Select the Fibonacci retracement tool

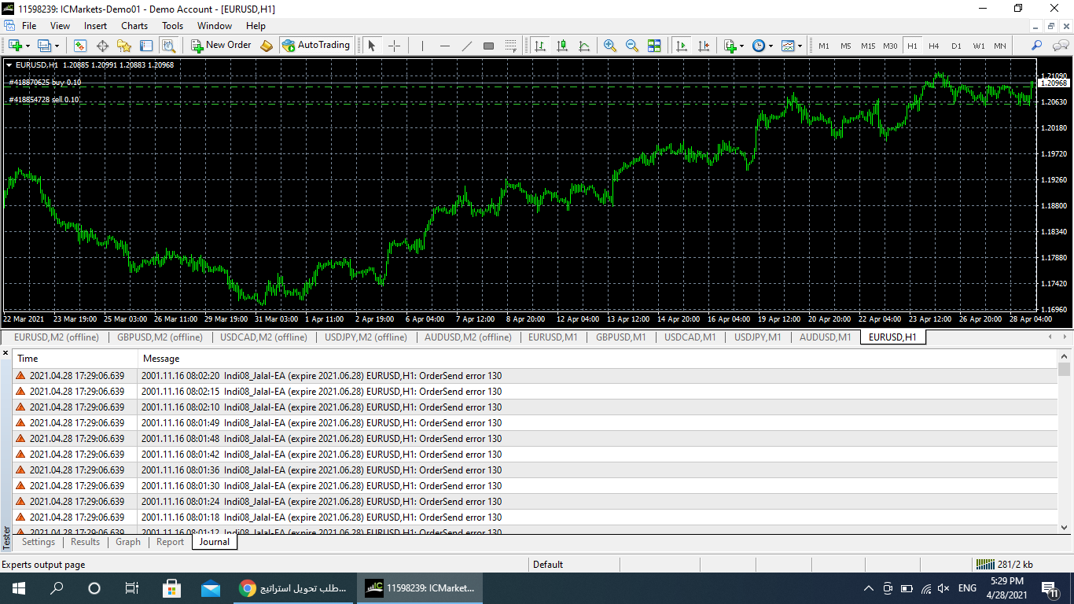pyautogui.click(x=510, y=46)
